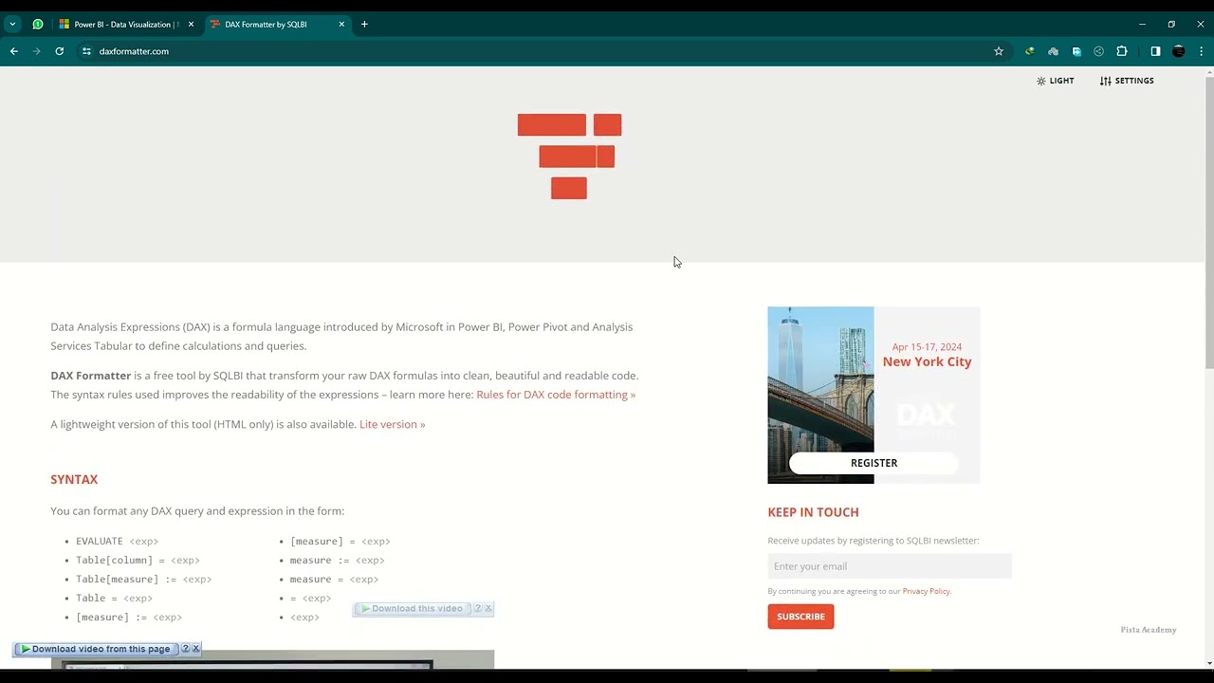Close the Power BI tab

point(191,25)
